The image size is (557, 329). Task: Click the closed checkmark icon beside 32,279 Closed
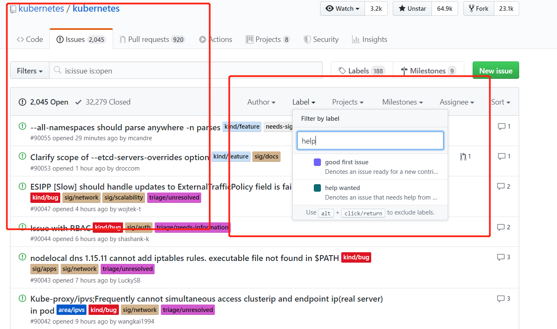point(78,102)
